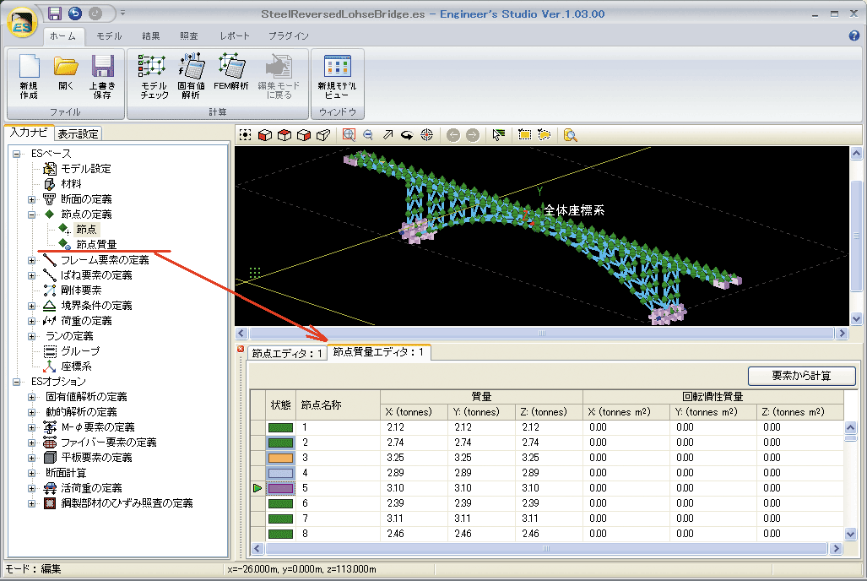This screenshot has width=867, height=581.
Task: Click the fit-all dotted square view icon
Action: tap(245, 135)
